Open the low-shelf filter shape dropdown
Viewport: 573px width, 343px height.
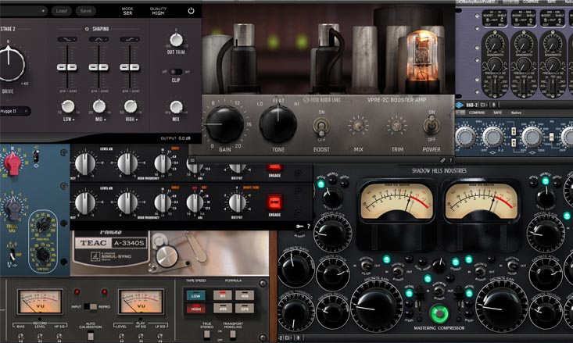pos(67,39)
